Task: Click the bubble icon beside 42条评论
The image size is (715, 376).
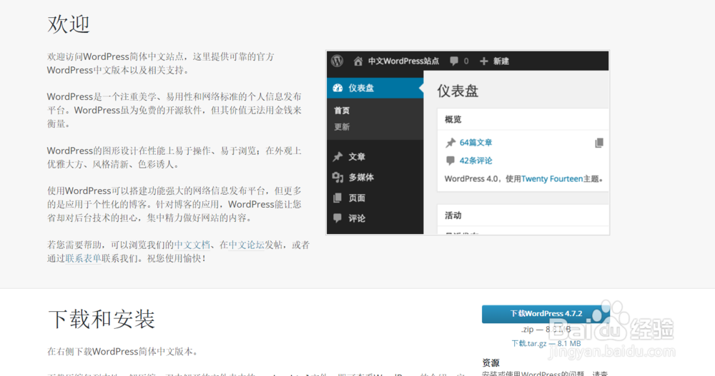Action: coord(450,161)
